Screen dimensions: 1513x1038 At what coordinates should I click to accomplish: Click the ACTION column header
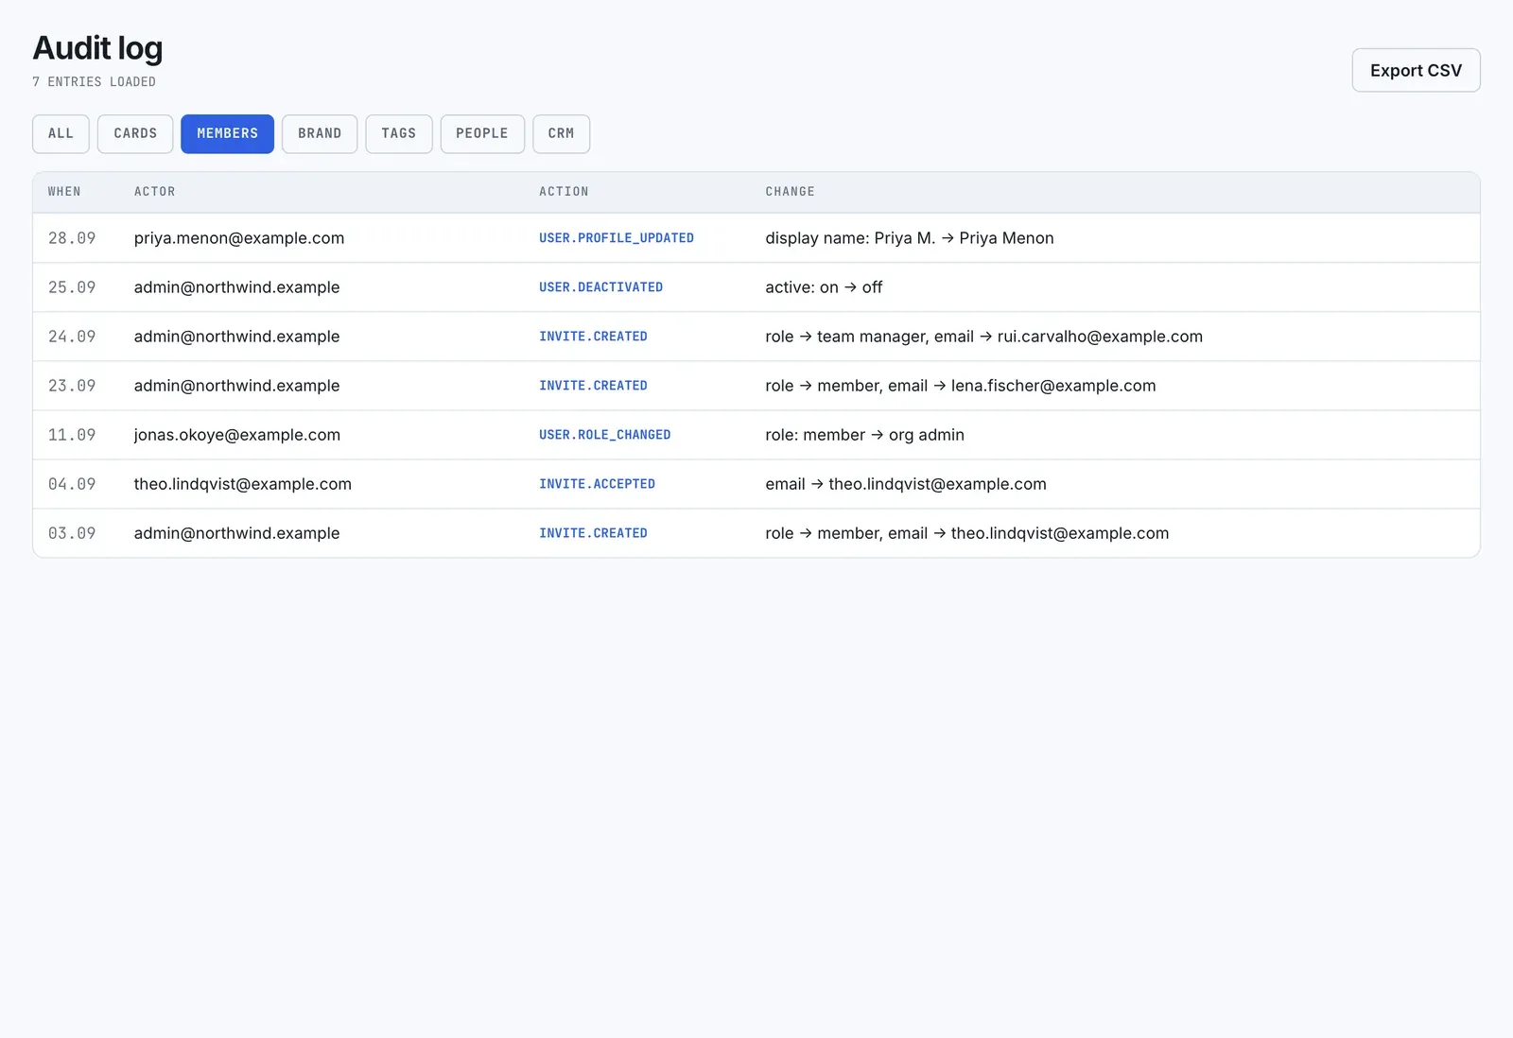click(x=564, y=192)
